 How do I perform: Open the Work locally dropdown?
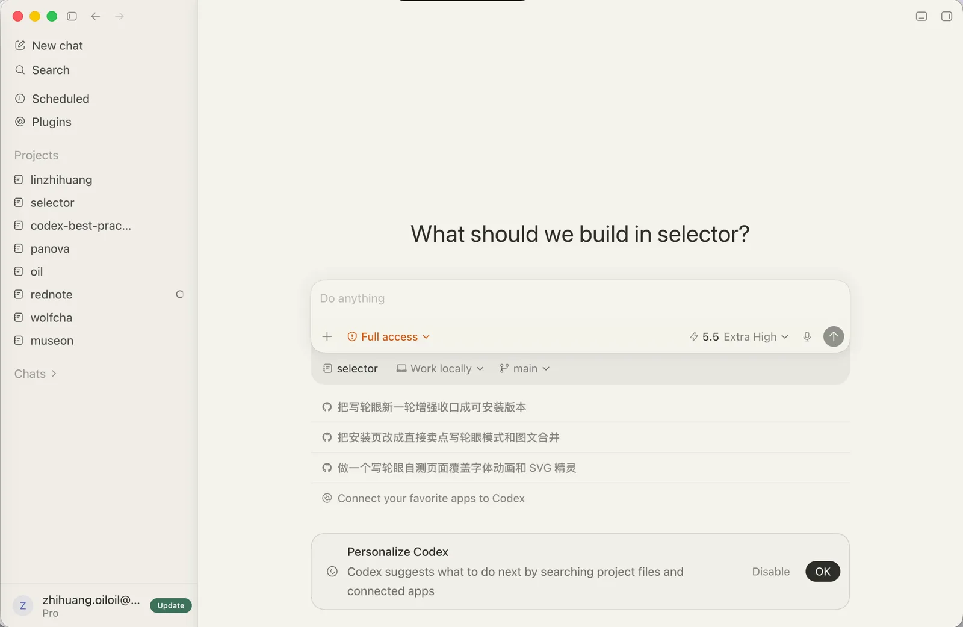click(x=440, y=368)
